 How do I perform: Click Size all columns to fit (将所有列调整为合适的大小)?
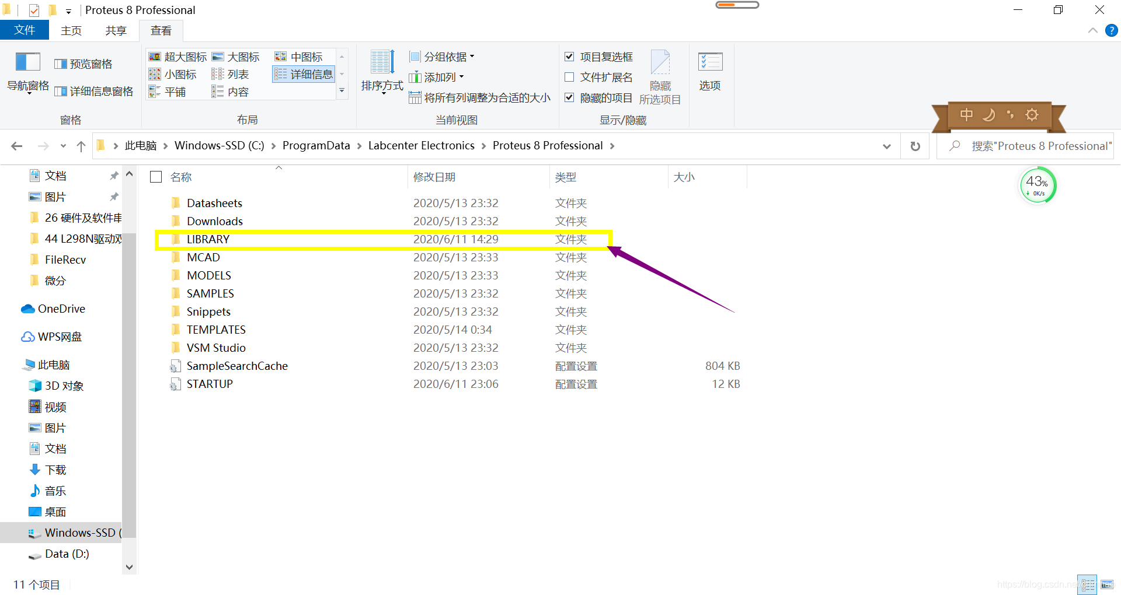tap(479, 97)
